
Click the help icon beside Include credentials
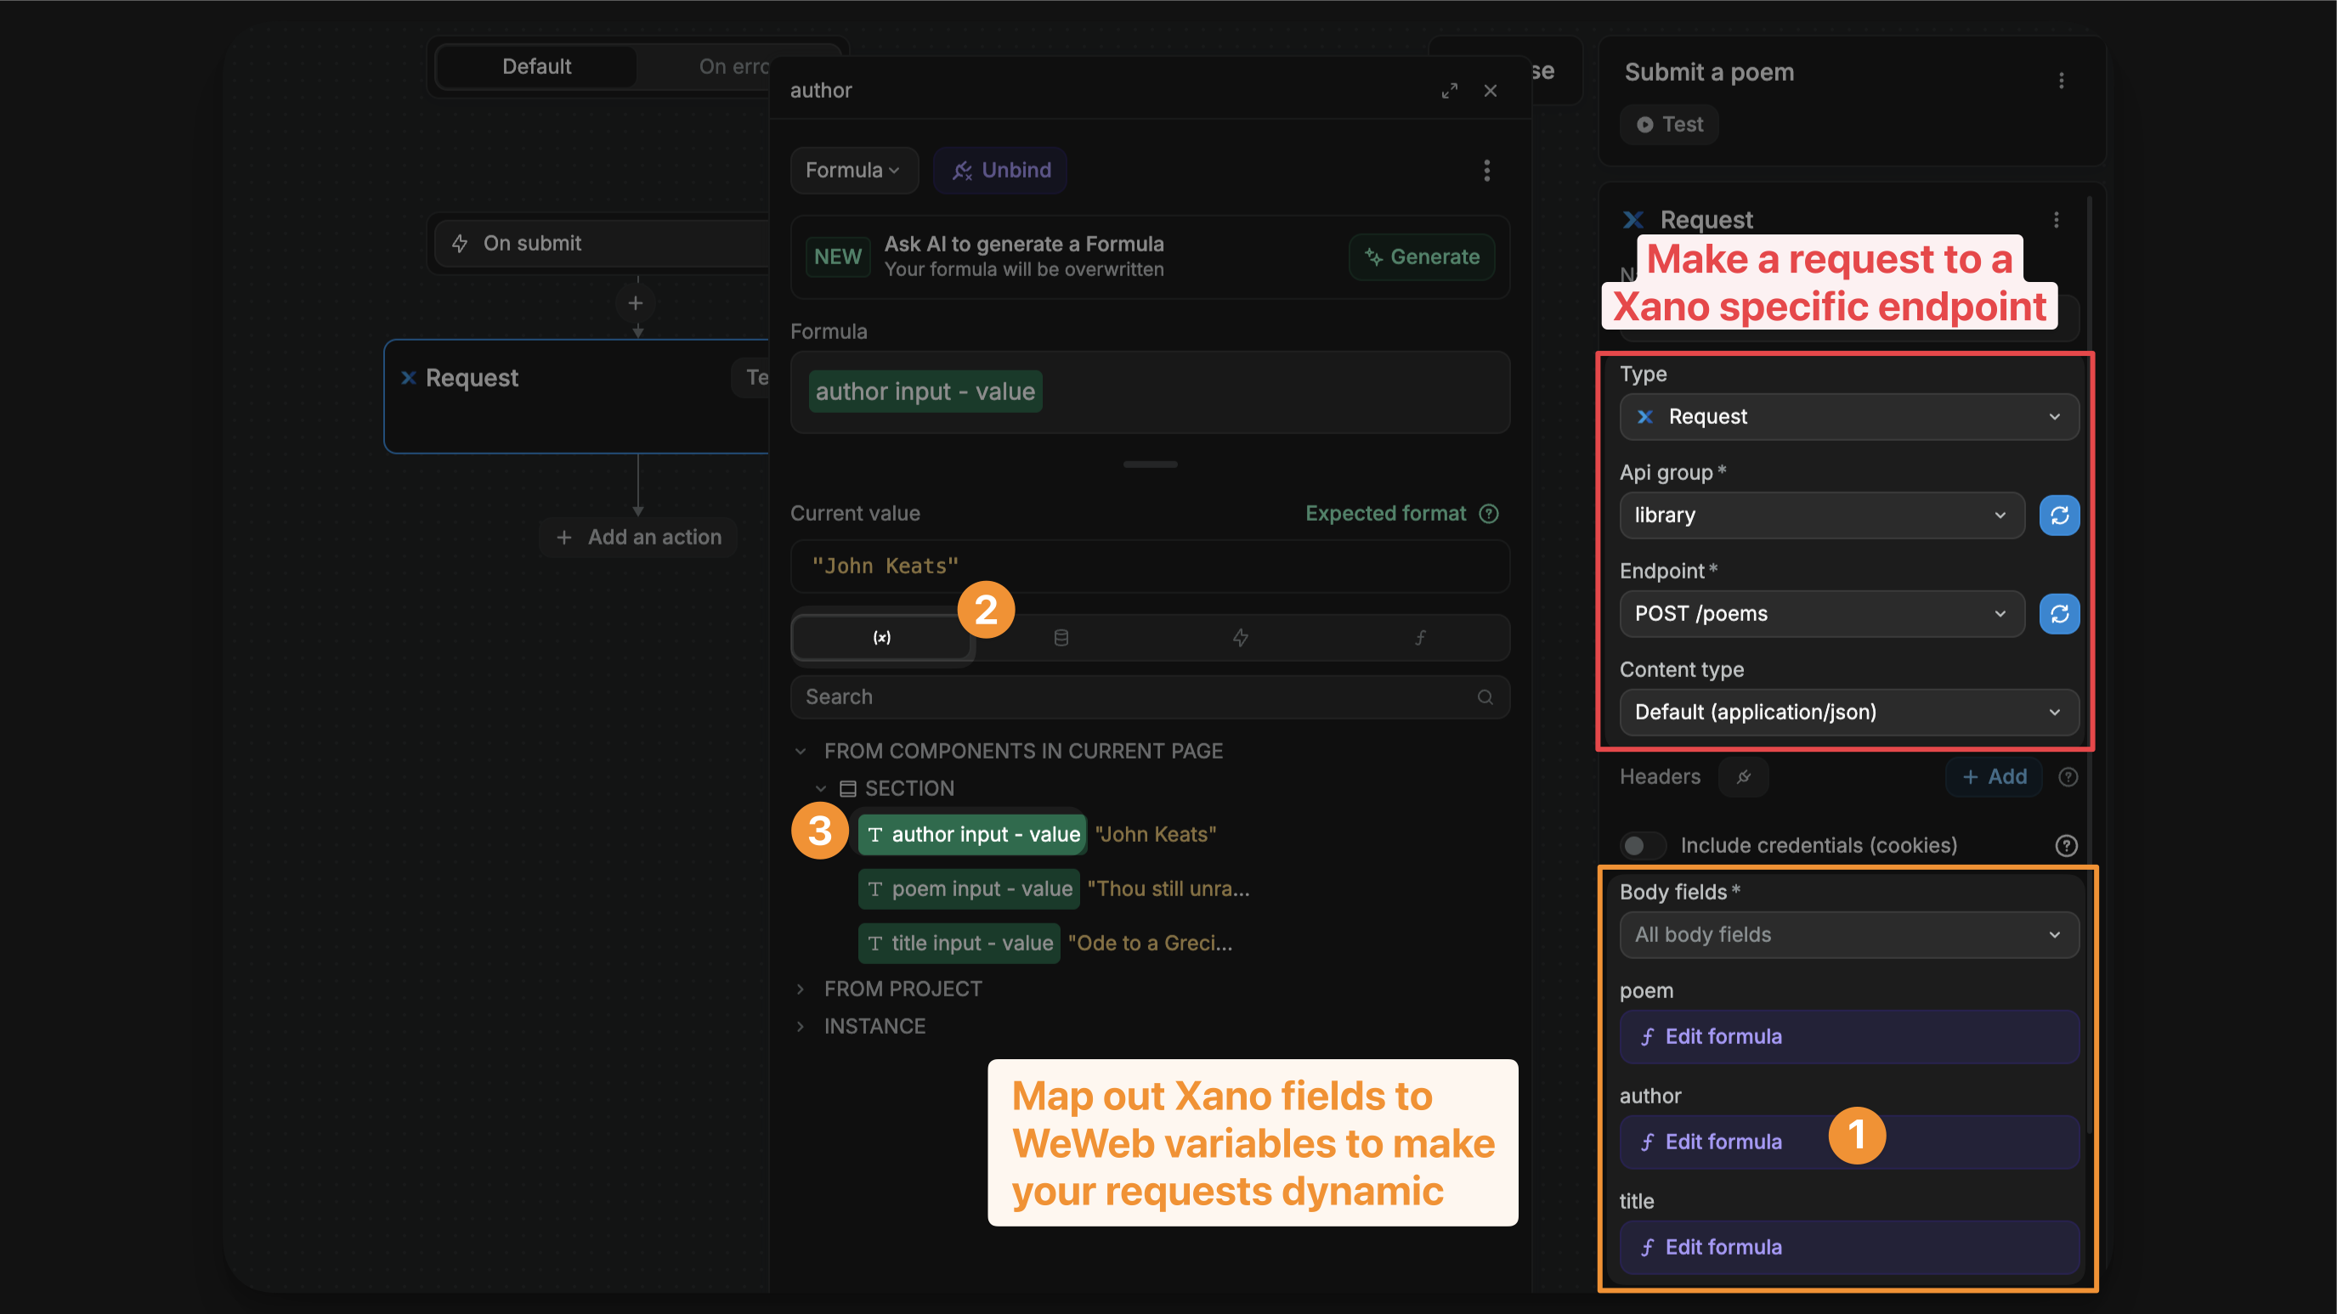[x=2066, y=845]
